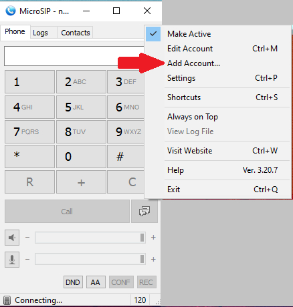
Task: Dial digit 2 ABC on keypad
Action: click(x=81, y=81)
